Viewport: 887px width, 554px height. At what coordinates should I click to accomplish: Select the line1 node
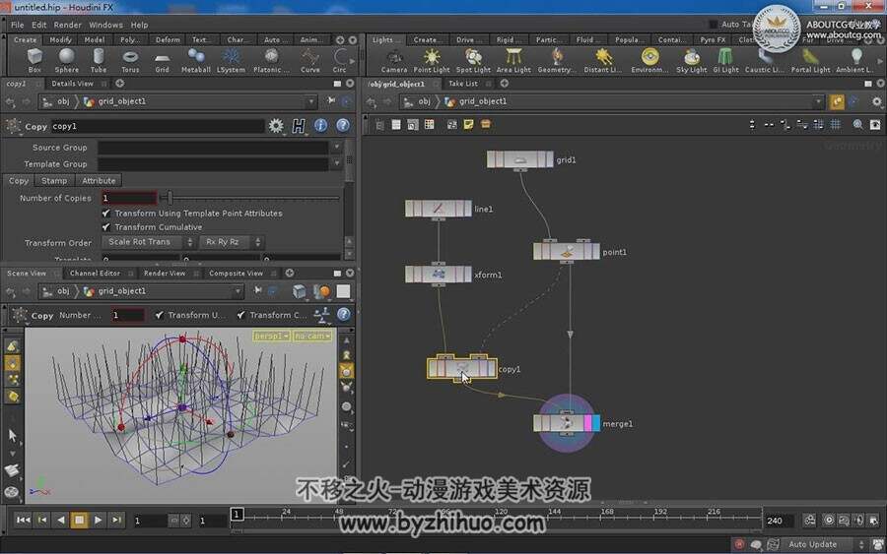point(439,209)
